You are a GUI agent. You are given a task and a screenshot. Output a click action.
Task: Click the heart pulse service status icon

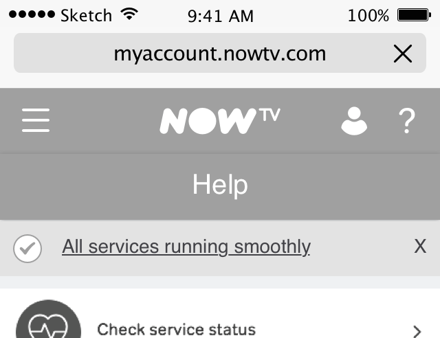[48, 319]
